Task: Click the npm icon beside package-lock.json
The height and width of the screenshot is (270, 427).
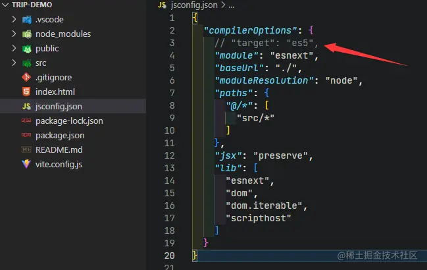Action: [26, 121]
